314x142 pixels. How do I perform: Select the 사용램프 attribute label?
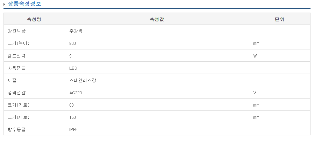coord(16,68)
